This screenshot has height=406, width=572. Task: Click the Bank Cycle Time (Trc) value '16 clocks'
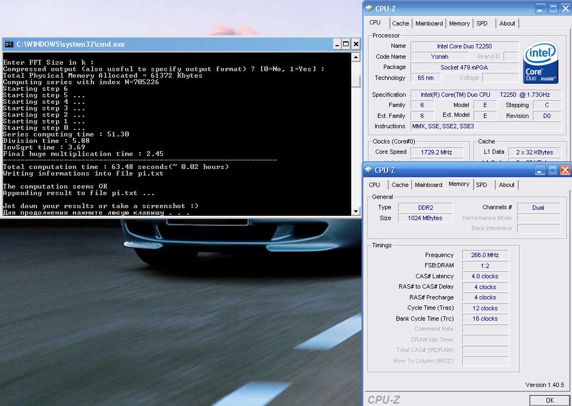pos(485,318)
